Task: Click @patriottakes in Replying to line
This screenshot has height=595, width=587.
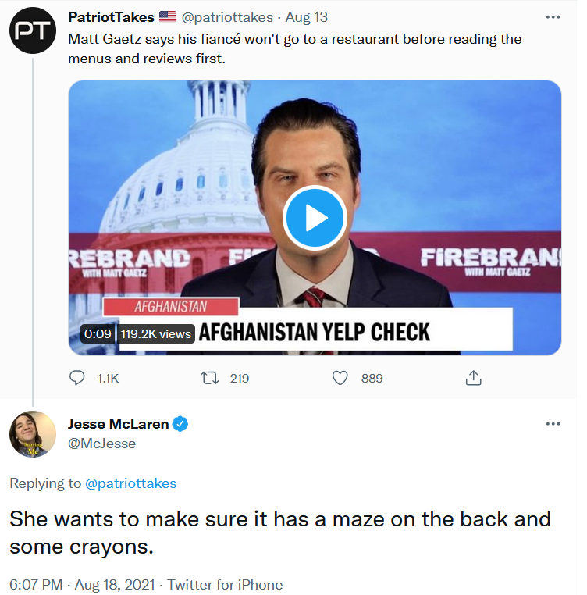Action: point(130,483)
